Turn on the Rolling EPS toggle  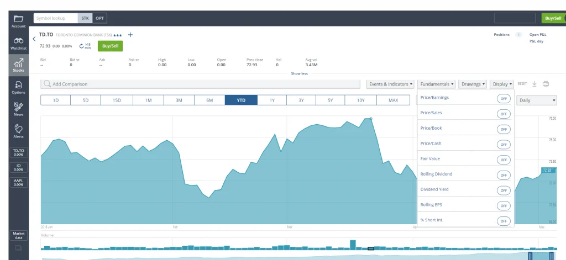click(503, 205)
